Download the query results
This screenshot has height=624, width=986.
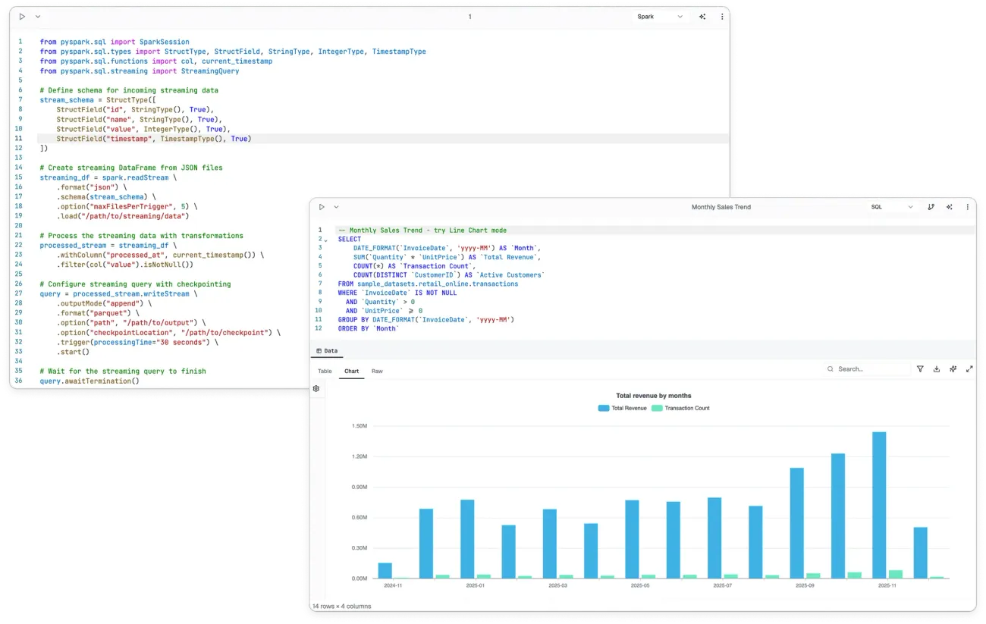click(x=937, y=369)
